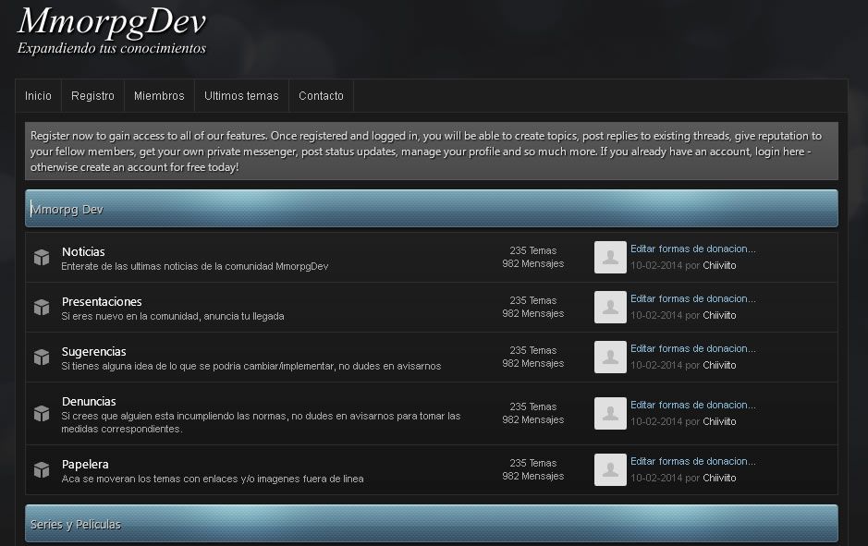Screen dimensions: 868x546
Task: Click the MmorpgDev site title logo
Action: click(x=112, y=21)
